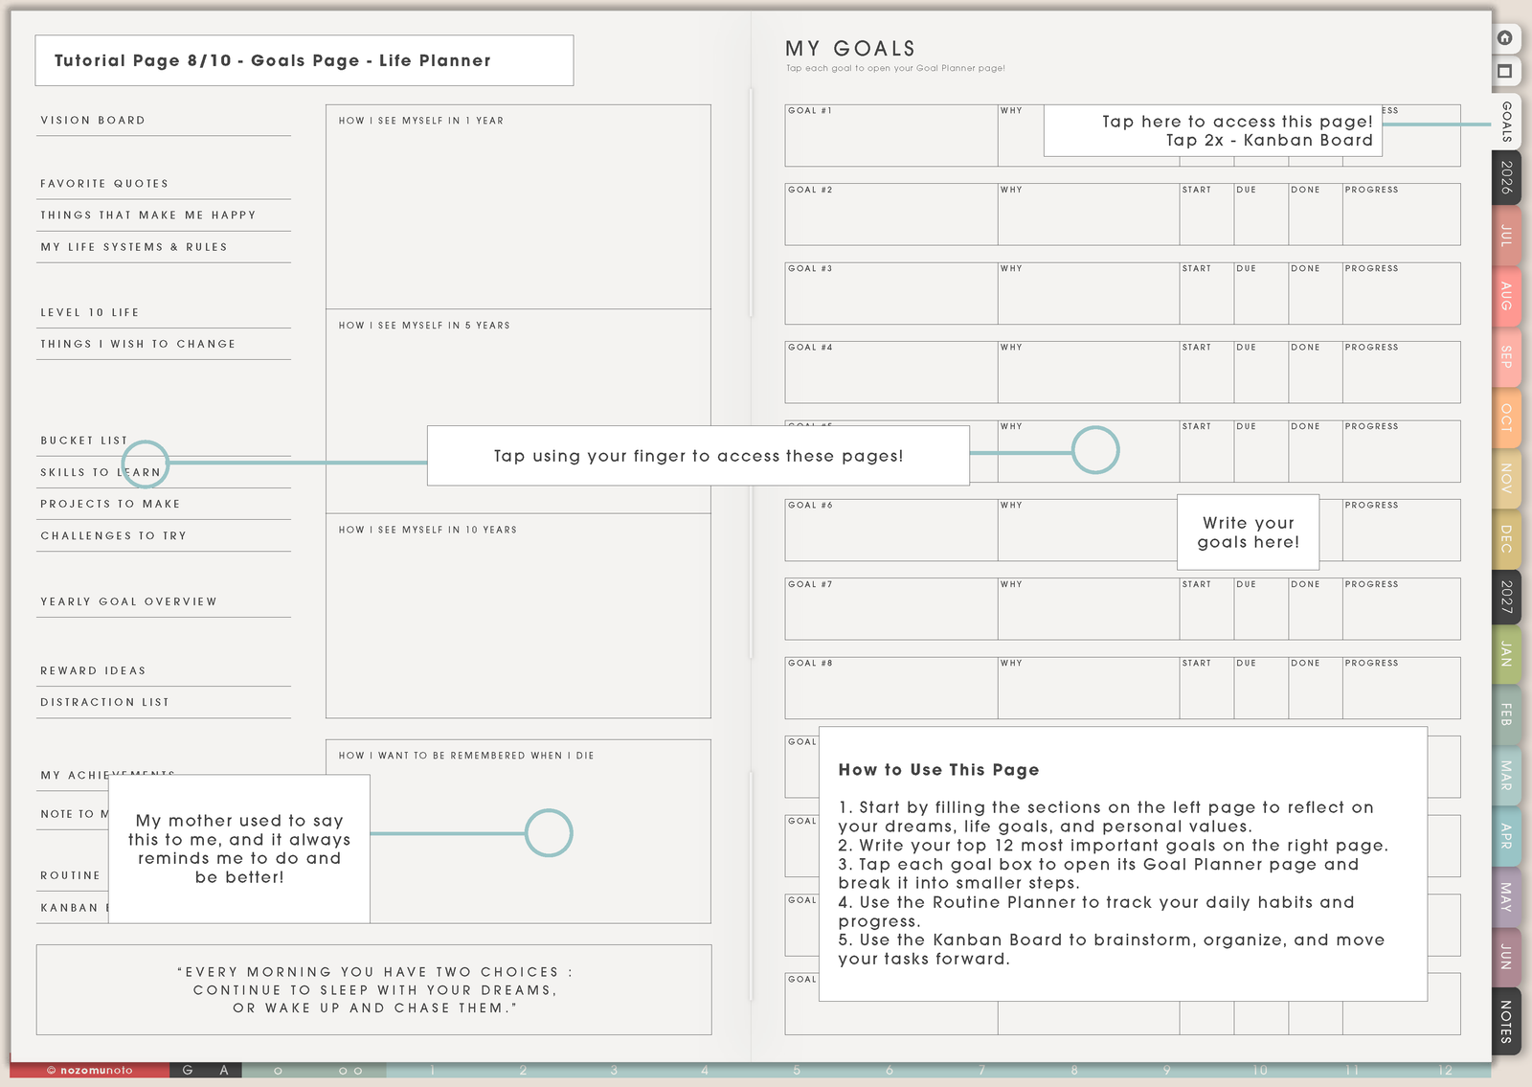Open the AUG month tab
1532x1087 pixels.
1506,295
